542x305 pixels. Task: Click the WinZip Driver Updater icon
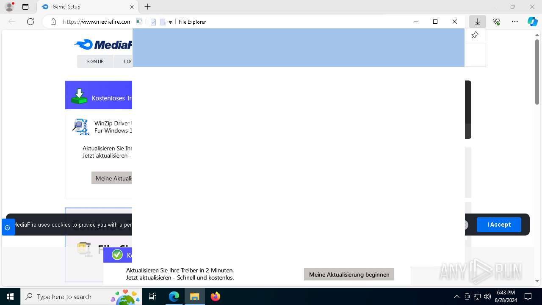pyautogui.click(x=80, y=127)
